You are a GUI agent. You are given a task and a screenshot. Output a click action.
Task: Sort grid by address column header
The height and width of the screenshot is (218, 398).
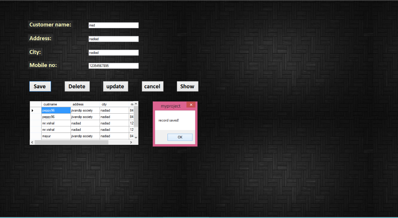(85, 104)
